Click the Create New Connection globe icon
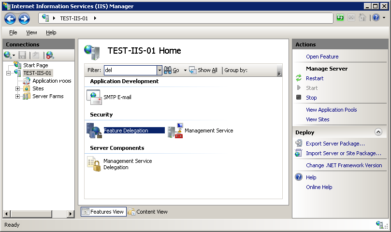This screenshot has height=232, width=391. pos(8,55)
